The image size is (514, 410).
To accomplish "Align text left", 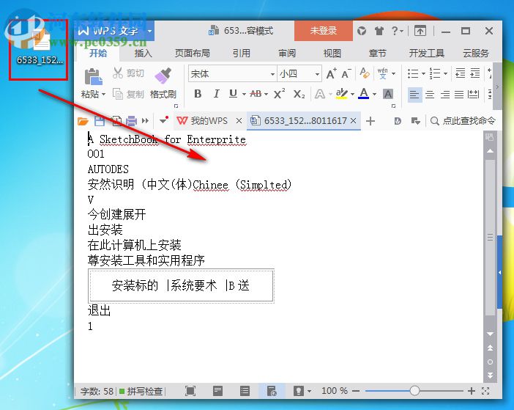I will pyautogui.click(x=414, y=95).
